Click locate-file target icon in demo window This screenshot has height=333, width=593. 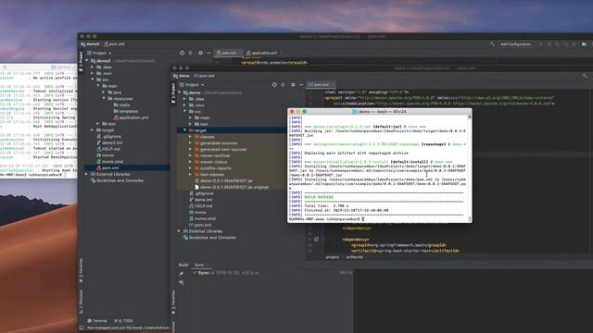pos(274,85)
